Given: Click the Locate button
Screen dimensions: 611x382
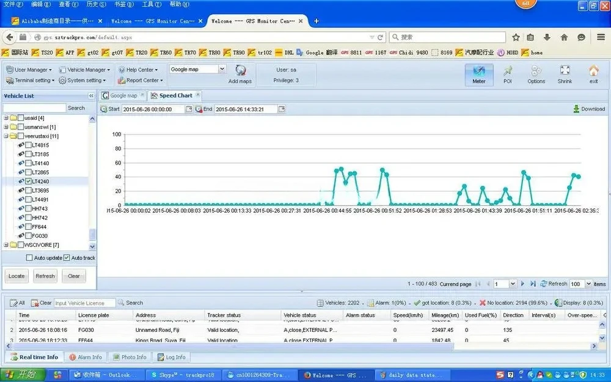Looking at the screenshot, I should point(16,276).
